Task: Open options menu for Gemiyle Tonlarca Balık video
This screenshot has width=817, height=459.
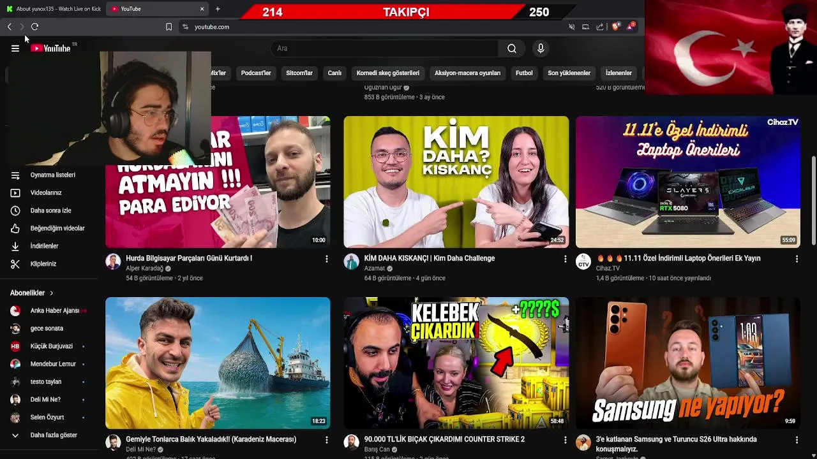Action: 327,440
